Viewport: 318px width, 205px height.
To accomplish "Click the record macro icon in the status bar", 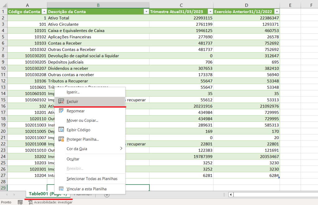I will [x=20, y=202].
